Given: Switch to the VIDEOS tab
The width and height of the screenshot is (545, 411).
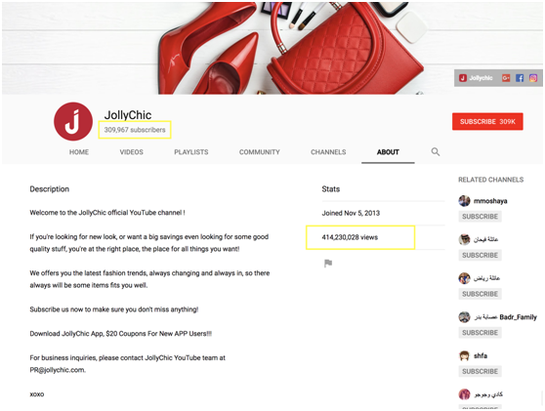Looking at the screenshot, I should point(132,152).
